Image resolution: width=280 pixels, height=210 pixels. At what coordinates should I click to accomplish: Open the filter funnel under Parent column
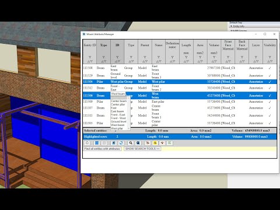145,57
